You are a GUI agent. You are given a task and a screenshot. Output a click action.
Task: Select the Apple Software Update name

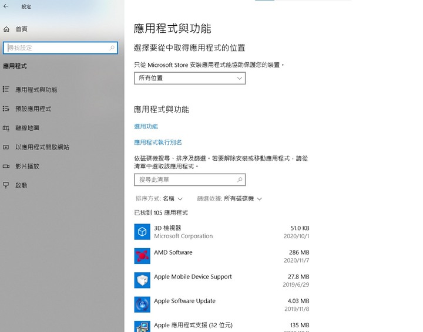(185, 301)
